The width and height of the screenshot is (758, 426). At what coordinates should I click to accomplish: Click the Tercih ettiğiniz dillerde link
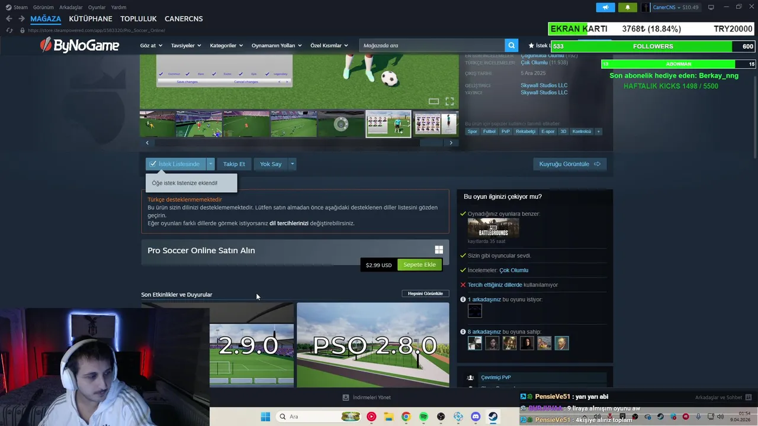tap(495, 285)
